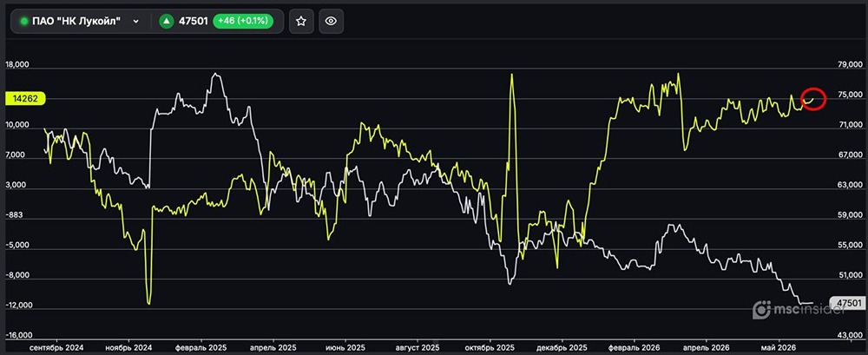
Task: Click the left axis label -16,000
Action: (x=17, y=336)
